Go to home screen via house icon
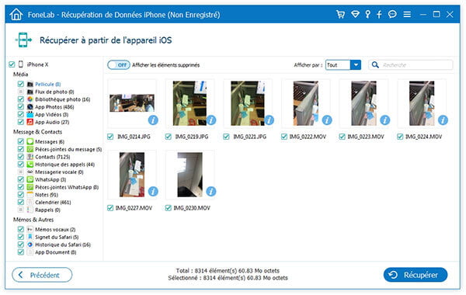This screenshot has height=295, width=466. [16, 14]
